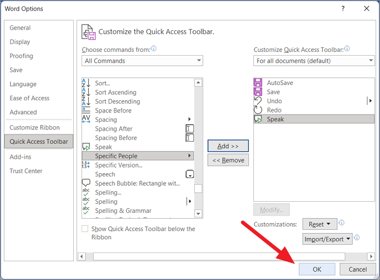The height and width of the screenshot is (280, 380).
Task: Select the Sort Ascending icon
Action: 86,92
